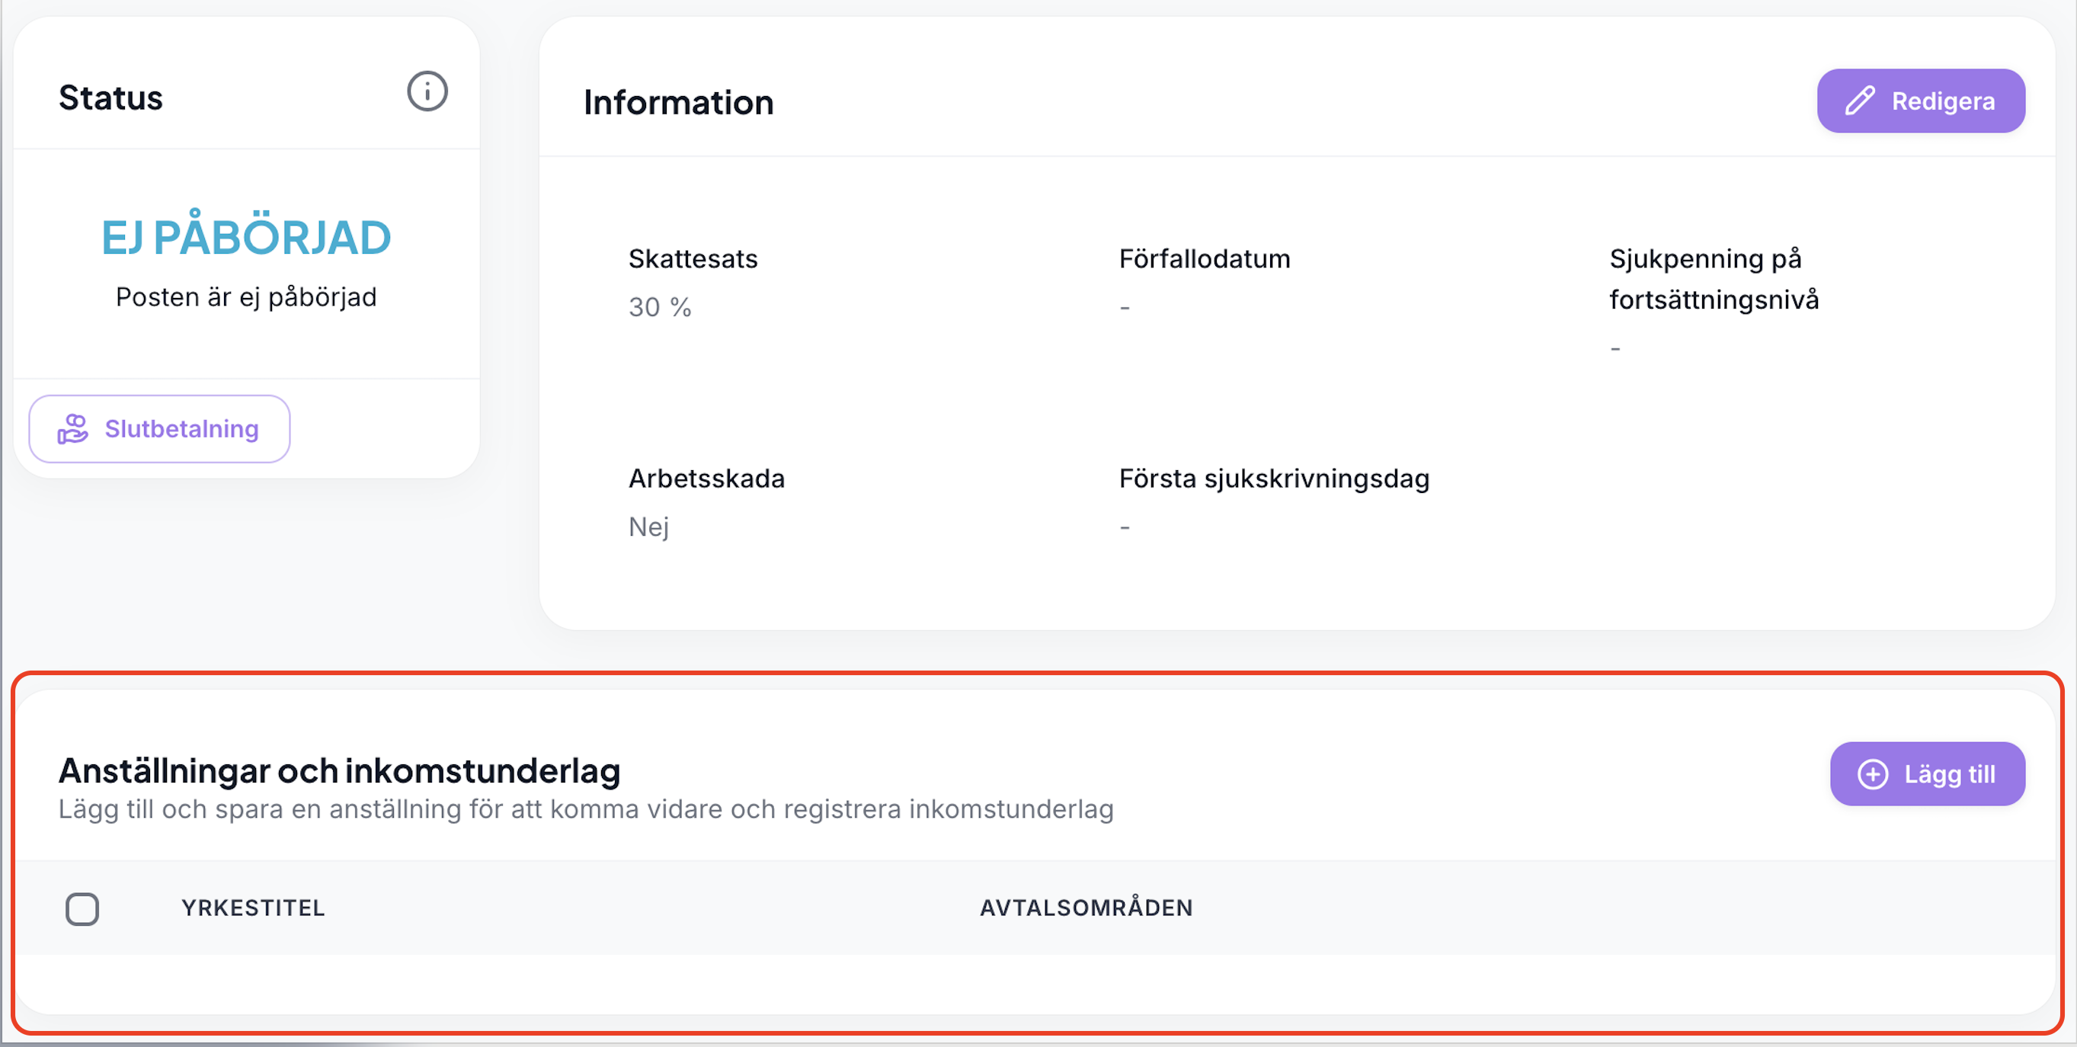Viewport: 2077px width, 1047px height.
Task: Click 'Posten är ej påbörjad' text
Action: point(246,298)
